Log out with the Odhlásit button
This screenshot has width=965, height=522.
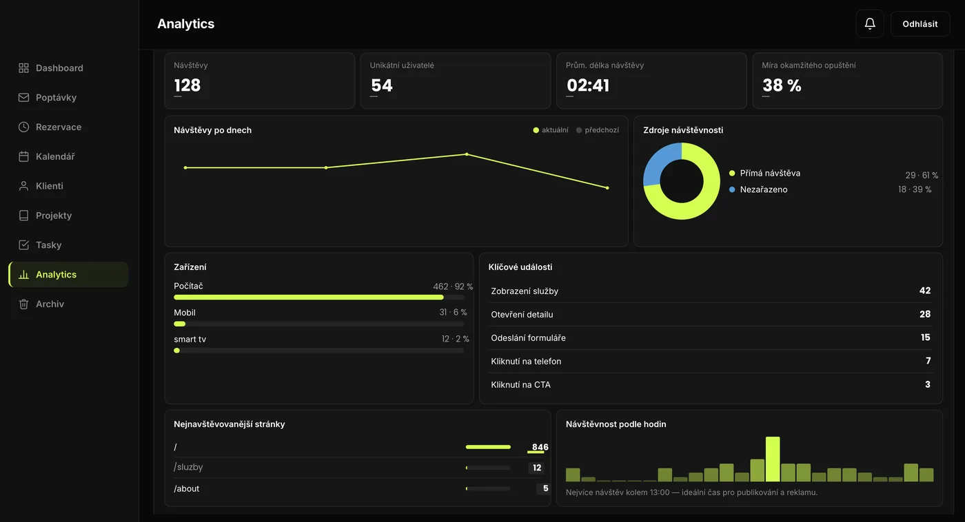click(x=920, y=23)
